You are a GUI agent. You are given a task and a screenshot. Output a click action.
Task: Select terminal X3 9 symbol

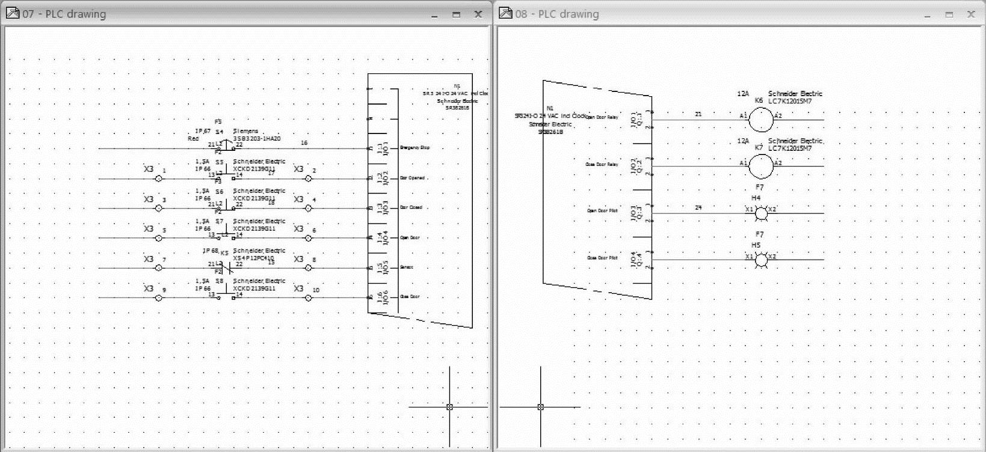coord(159,298)
